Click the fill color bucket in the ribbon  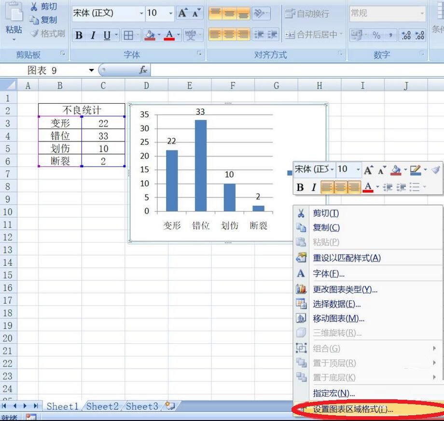tap(150, 35)
